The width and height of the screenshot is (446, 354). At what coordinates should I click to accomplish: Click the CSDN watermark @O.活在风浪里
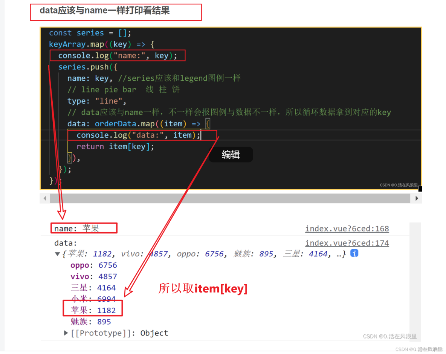(399, 185)
